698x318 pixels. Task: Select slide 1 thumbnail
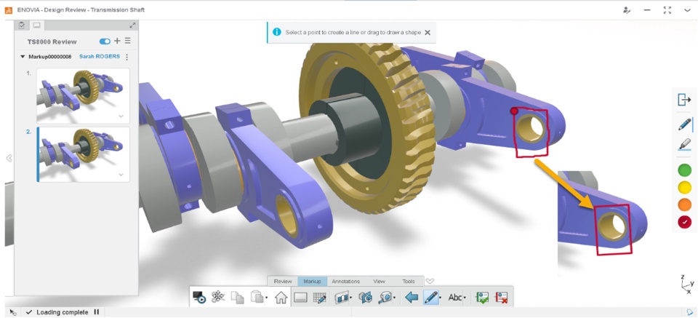83,96
